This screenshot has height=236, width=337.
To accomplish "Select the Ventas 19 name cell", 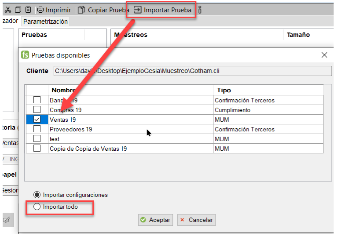I will pyautogui.click(x=131, y=120).
